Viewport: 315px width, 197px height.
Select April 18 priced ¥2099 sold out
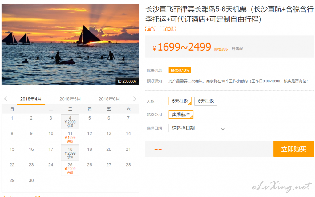coord(70,153)
